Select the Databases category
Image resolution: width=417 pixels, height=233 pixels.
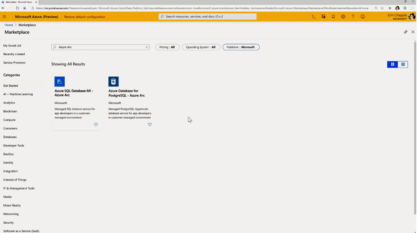point(10,137)
